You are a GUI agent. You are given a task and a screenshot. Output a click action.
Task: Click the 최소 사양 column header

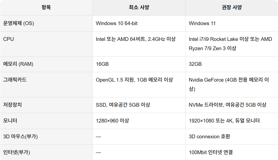tap(139, 7)
